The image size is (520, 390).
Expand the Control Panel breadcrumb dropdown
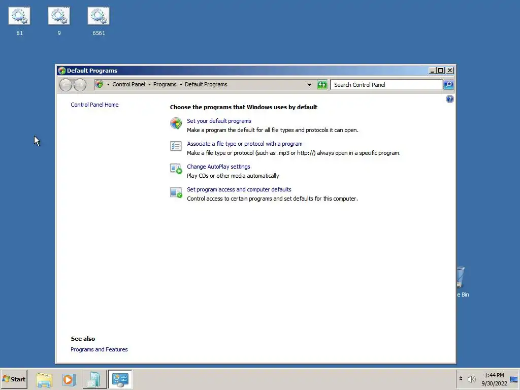(x=149, y=85)
